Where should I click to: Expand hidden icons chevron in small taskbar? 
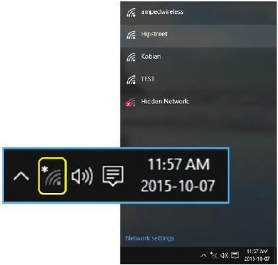click(x=204, y=256)
